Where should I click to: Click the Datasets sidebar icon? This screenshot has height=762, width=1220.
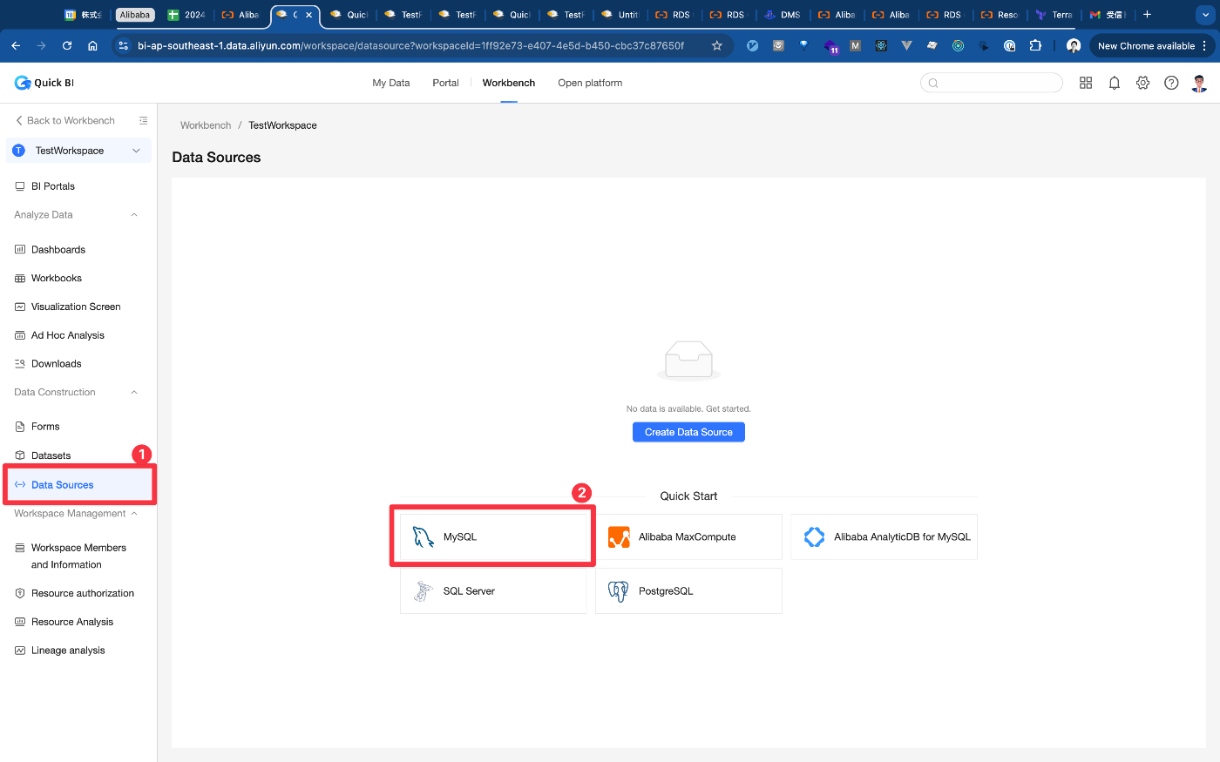coord(20,455)
